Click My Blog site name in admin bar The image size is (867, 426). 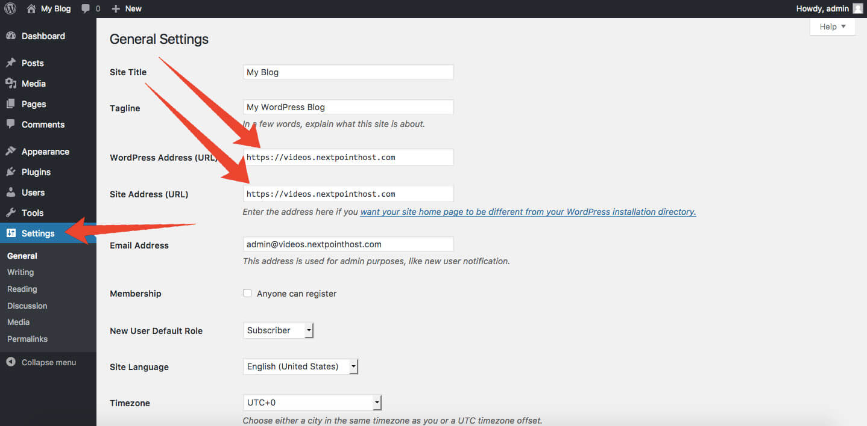click(x=55, y=8)
